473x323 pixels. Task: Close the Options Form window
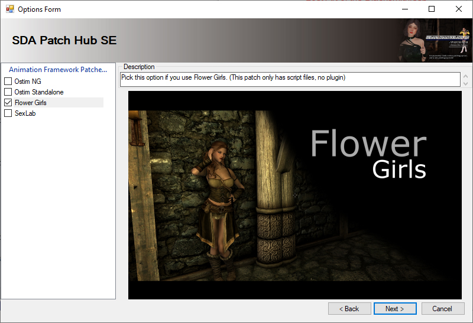459,9
